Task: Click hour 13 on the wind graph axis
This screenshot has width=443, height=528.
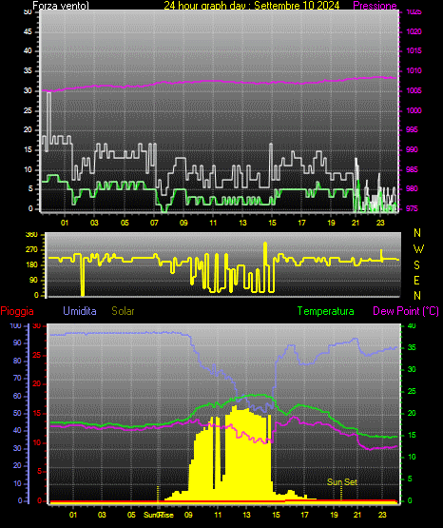Action: pyautogui.click(x=242, y=223)
